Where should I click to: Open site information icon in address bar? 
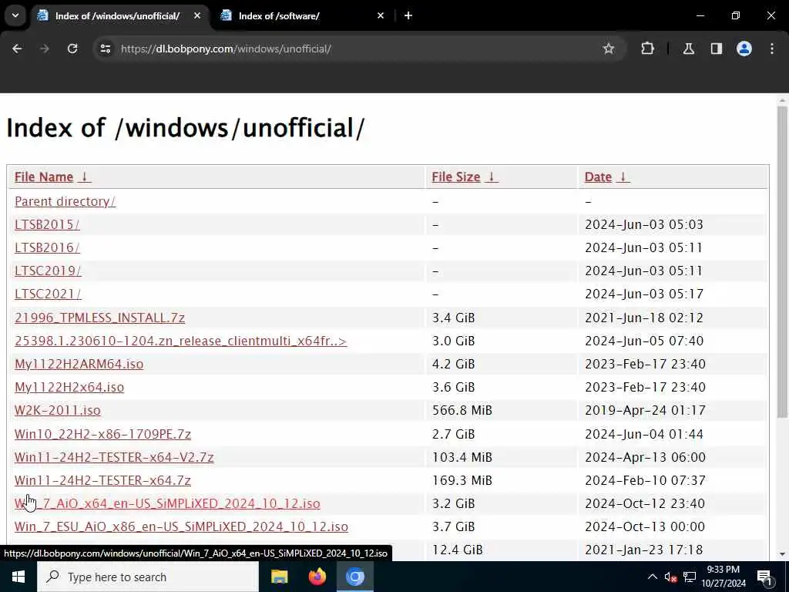pyautogui.click(x=105, y=49)
